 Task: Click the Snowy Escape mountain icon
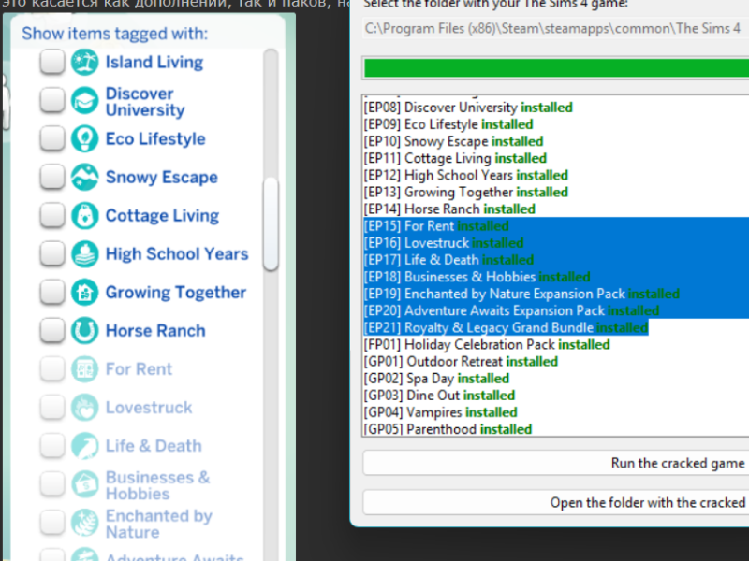(x=84, y=178)
